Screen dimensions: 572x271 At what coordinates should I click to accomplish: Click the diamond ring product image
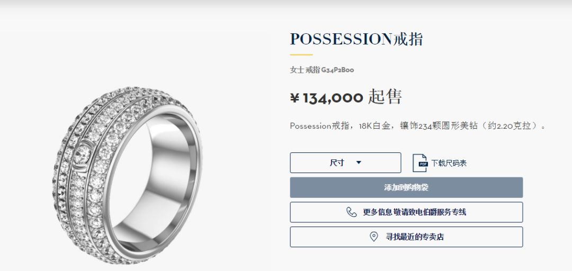127,175
